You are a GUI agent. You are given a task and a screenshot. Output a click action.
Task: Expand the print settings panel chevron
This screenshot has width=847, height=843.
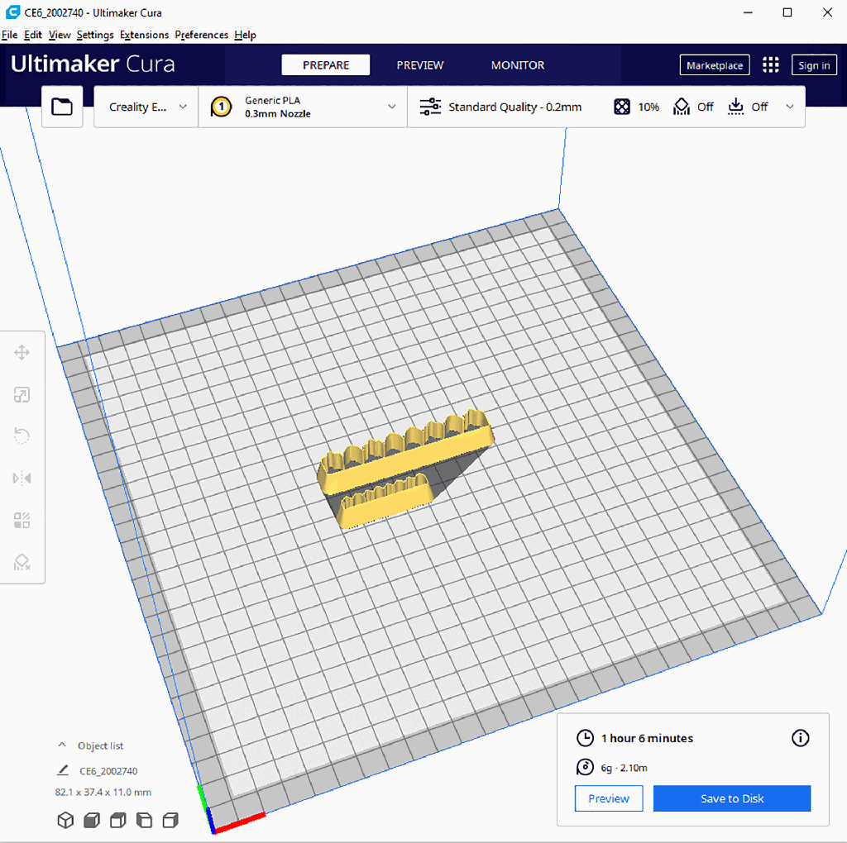click(x=789, y=107)
